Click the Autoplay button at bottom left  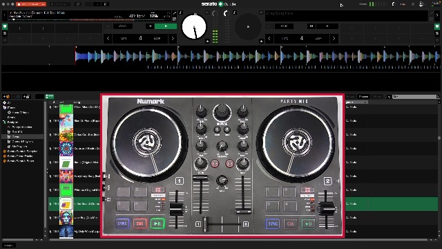[x=9, y=246]
